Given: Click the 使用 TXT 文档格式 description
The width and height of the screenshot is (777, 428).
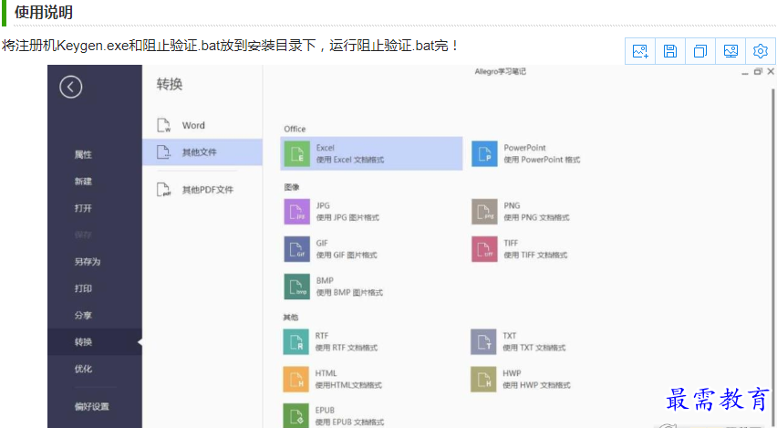Looking at the screenshot, I should [x=534, y=348].
